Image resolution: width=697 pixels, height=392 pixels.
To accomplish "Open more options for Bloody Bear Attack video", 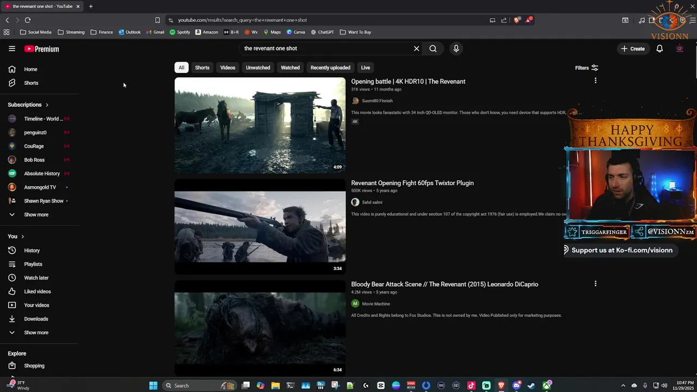I will pos(595,284).
